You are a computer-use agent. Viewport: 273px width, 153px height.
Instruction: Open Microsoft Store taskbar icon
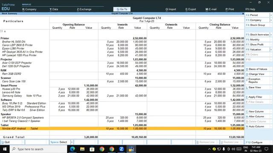point(92,149)
